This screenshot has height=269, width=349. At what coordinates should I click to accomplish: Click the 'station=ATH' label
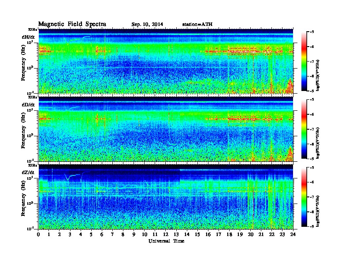pyautogui.click(x=197, y=24)
